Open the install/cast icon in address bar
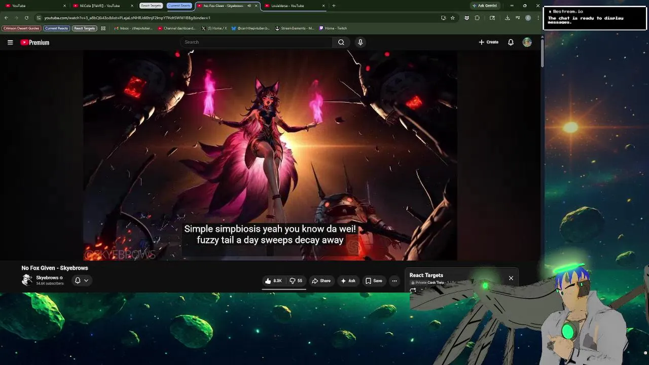The height and width of the screenshot is (365, 649). [443, 18]
